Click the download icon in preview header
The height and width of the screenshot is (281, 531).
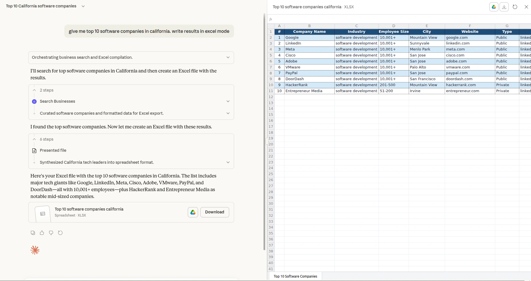(504, 7)
